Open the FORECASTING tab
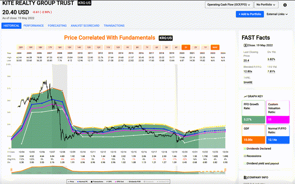 point(57,25)
